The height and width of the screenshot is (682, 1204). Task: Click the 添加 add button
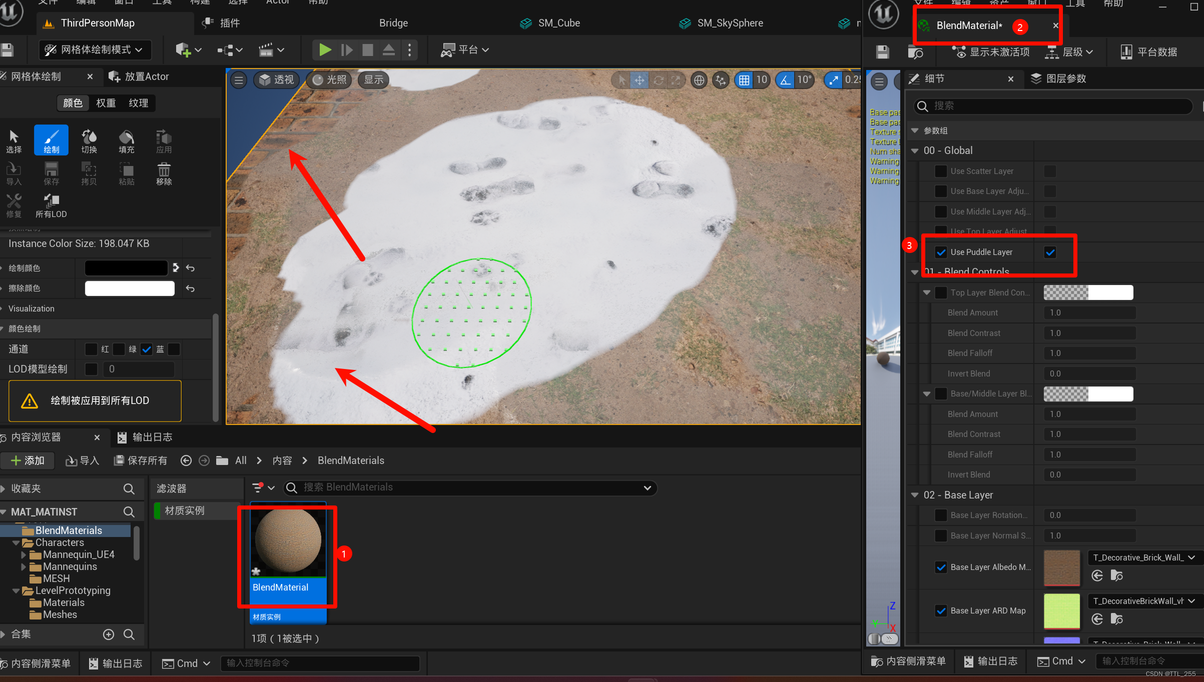click(x=28, y=460)
